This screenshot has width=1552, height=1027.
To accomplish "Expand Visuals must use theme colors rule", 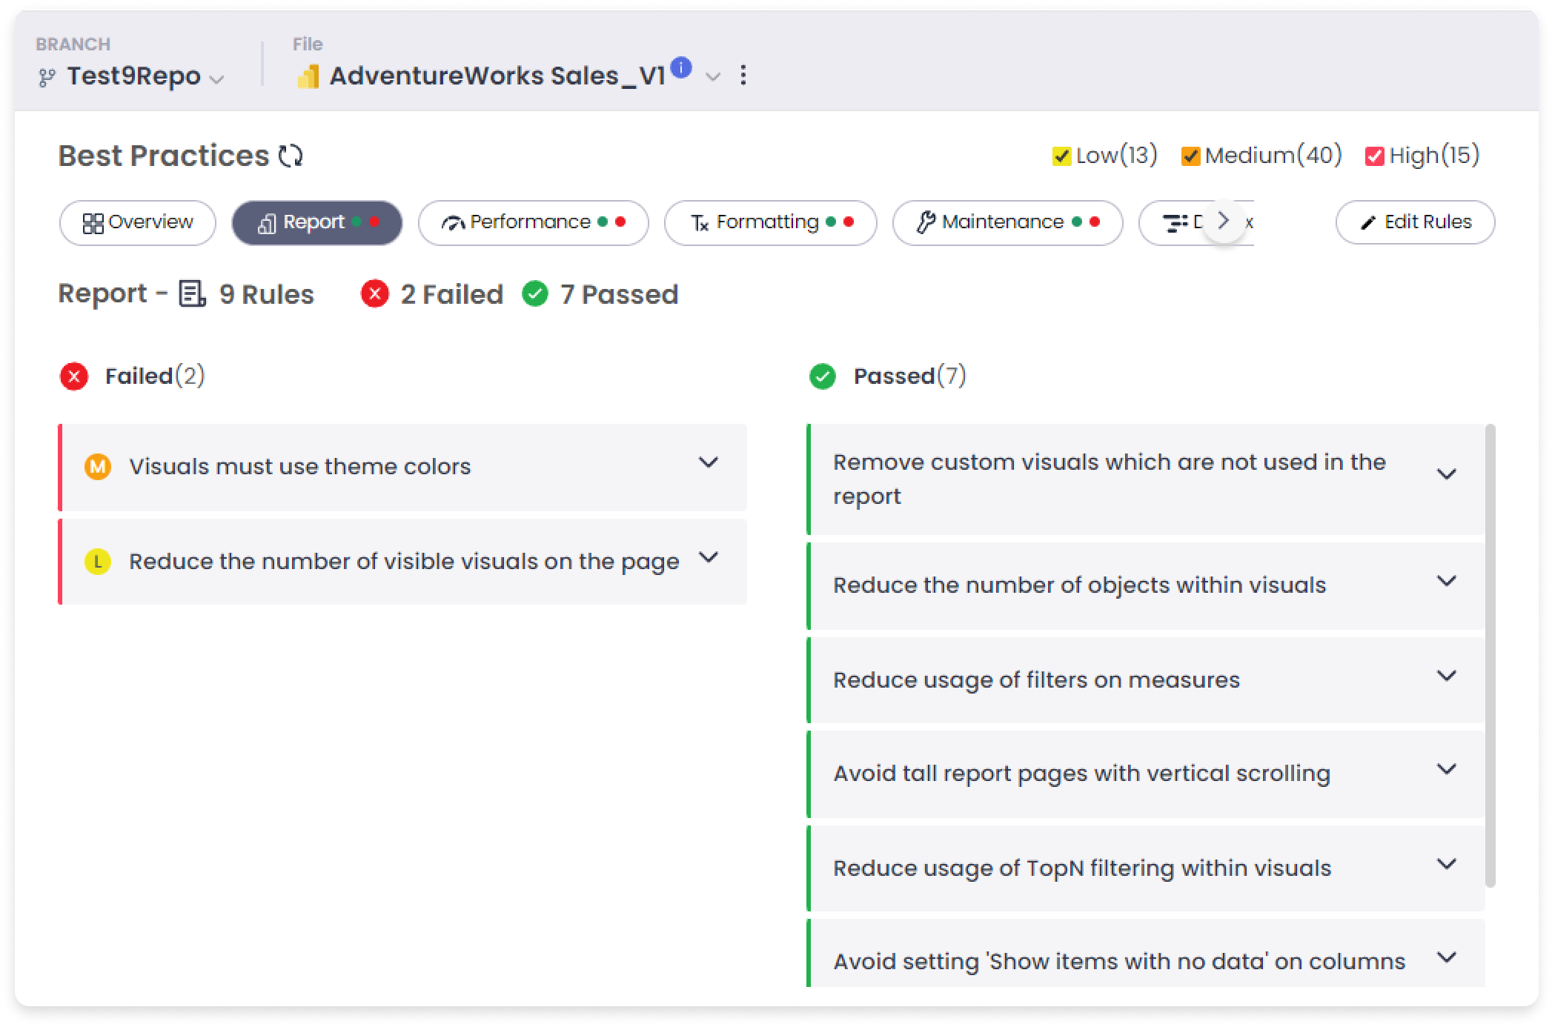I will (x=708, y=463).
